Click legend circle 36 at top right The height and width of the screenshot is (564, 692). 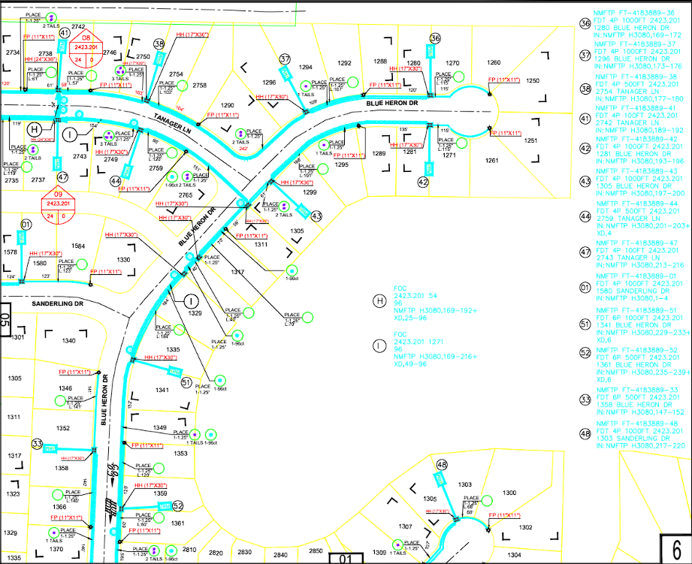(x=585, y=23)
